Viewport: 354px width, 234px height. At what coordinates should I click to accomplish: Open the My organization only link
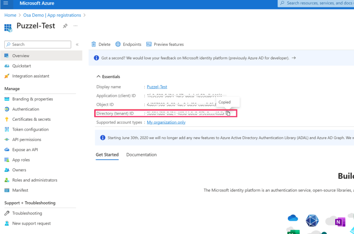tap(166, 122)
